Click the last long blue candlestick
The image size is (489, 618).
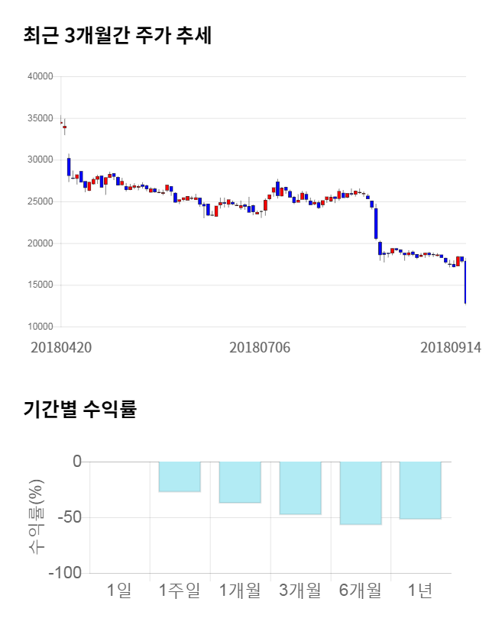coord(465,282)
